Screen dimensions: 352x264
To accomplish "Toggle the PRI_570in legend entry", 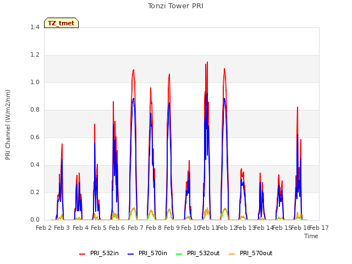I will [147, 253].
